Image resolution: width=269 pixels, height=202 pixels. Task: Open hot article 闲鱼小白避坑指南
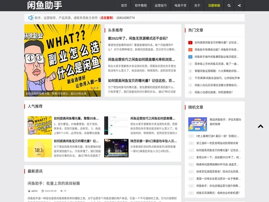click(x=214, y=92)
